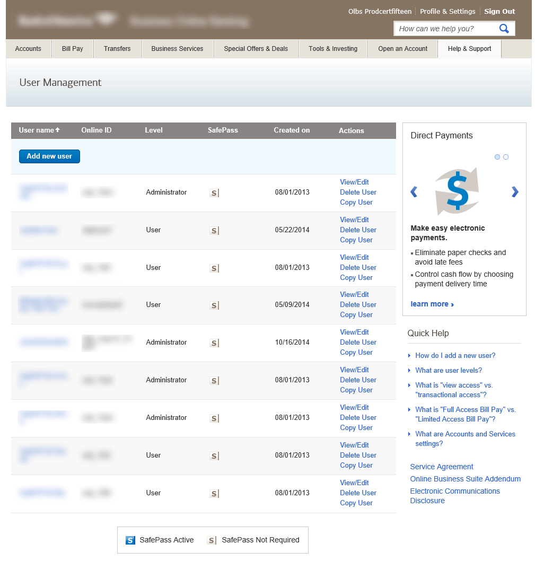Click the Online ID column header
The height and width of the screenshot is (561, 535).
click(x=97, y=130)
